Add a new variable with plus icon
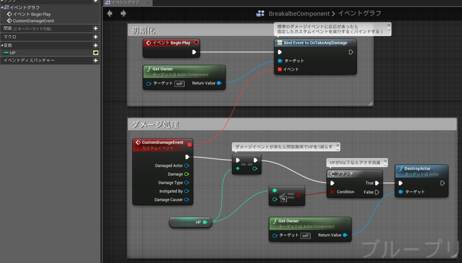462x263 pixels. (x=96, y=45)
